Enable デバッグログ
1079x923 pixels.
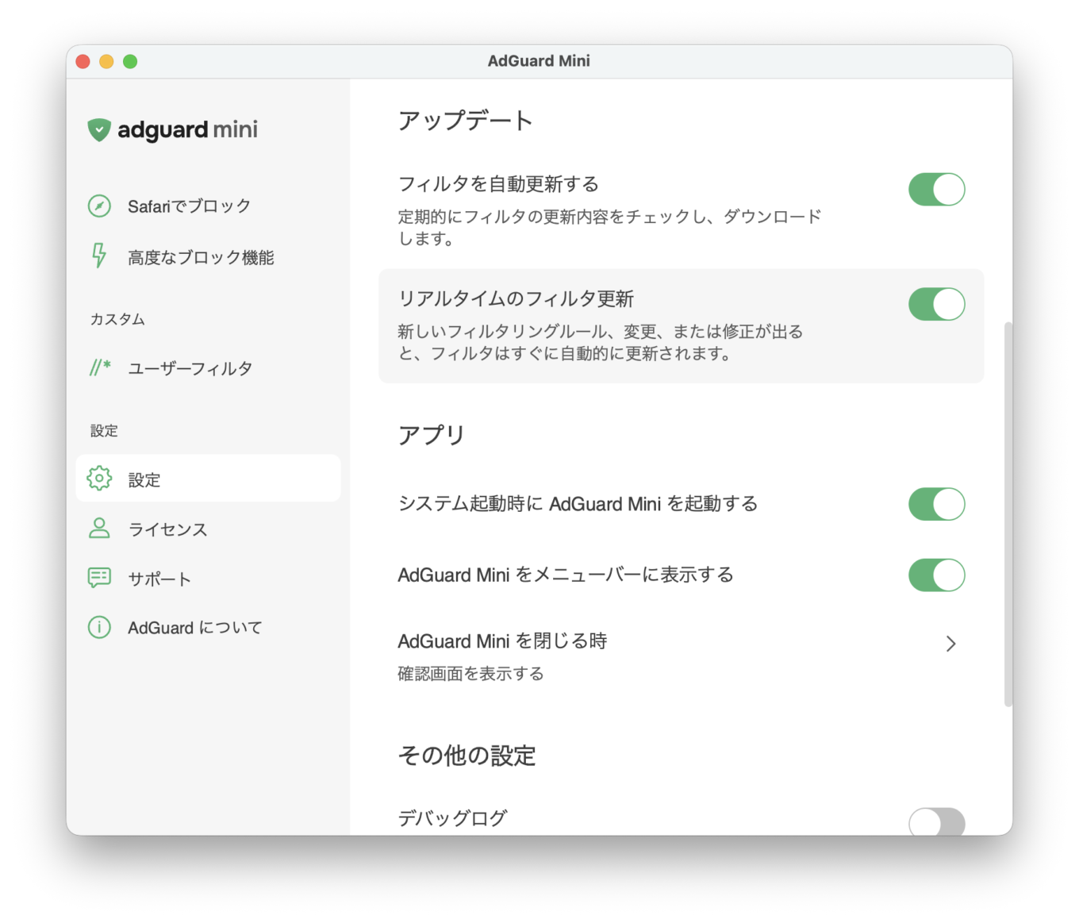tap(937, 822)
